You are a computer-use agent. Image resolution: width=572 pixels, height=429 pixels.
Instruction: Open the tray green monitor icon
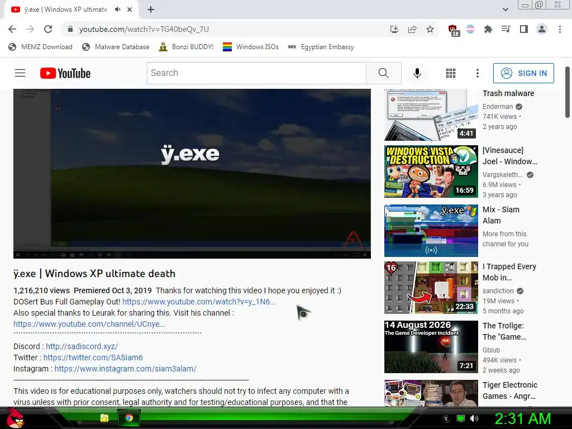point(461,418)
